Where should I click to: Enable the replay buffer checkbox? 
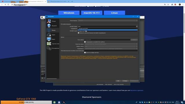[x=85, y=53]
